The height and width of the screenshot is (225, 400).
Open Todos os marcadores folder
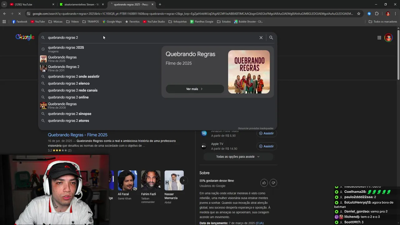click(382, 22)
